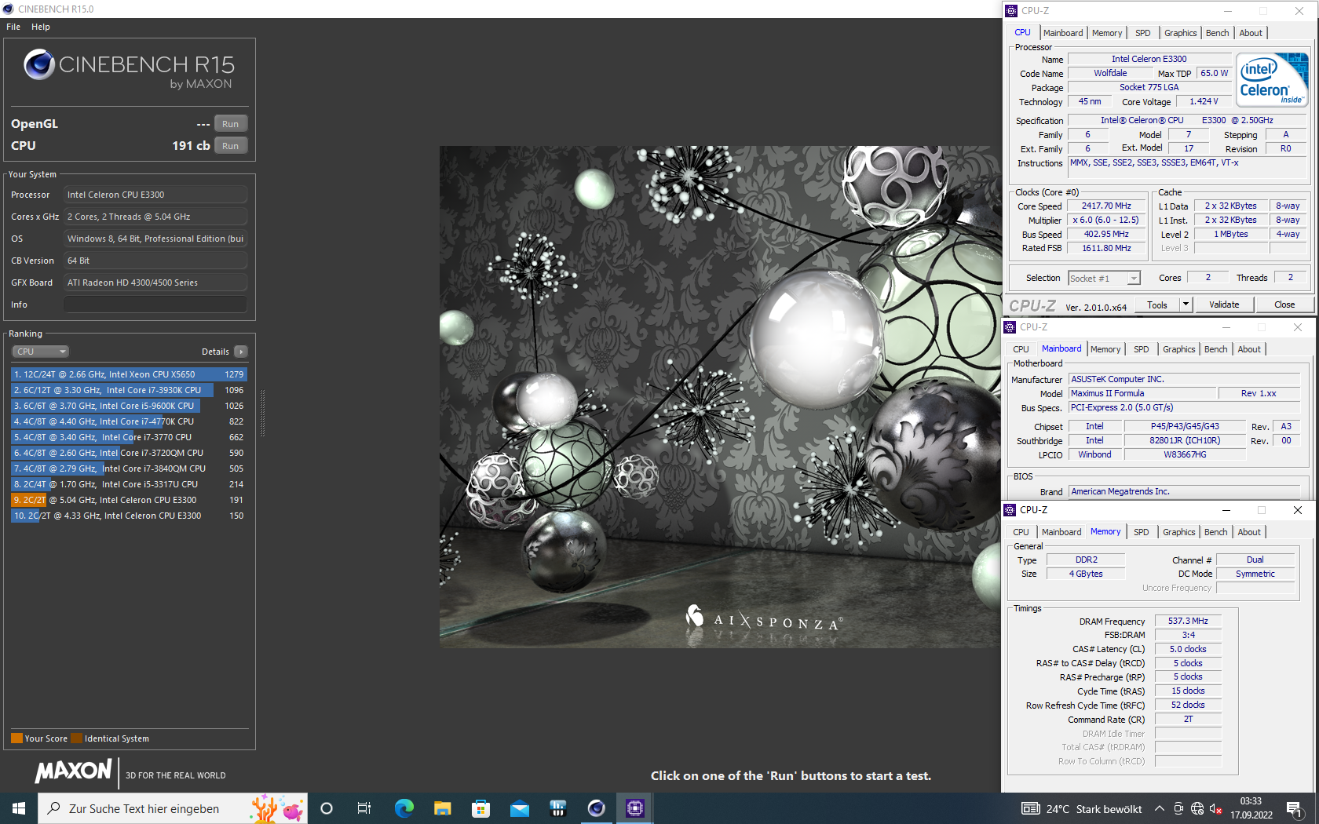Open Graphics tab in middle CPU-Z window

[x=1179, y=349]
